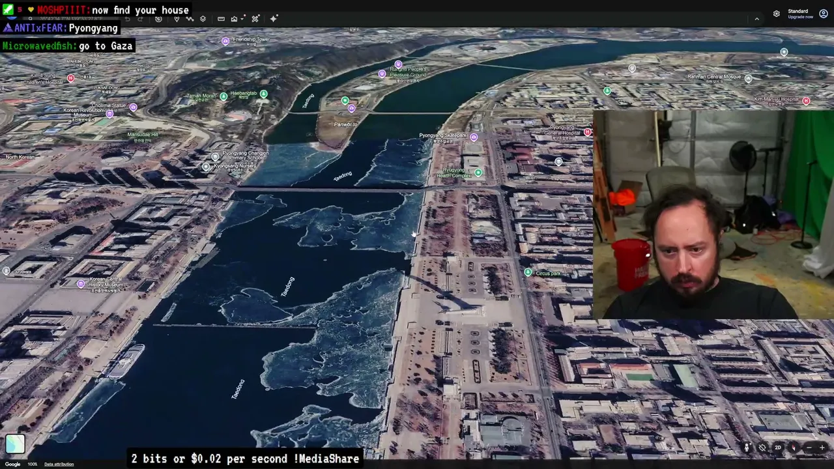
Task: Collapse the toolbar with the up chevron
Action: coord(756,20)
